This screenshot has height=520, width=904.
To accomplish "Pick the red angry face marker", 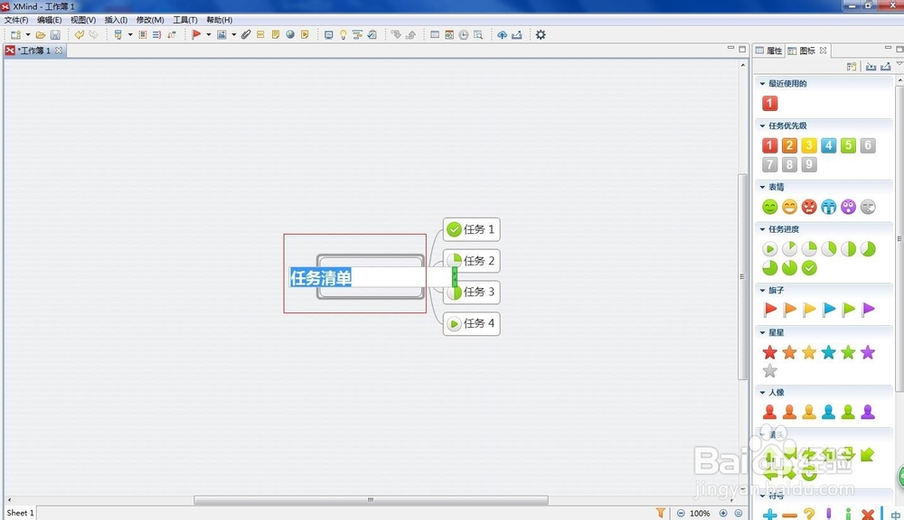I will click(x=809, y=207).
